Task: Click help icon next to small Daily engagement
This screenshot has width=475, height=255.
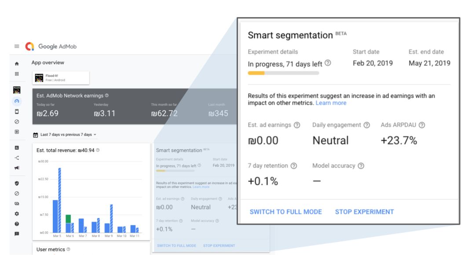Action: [x=220, y=199]
